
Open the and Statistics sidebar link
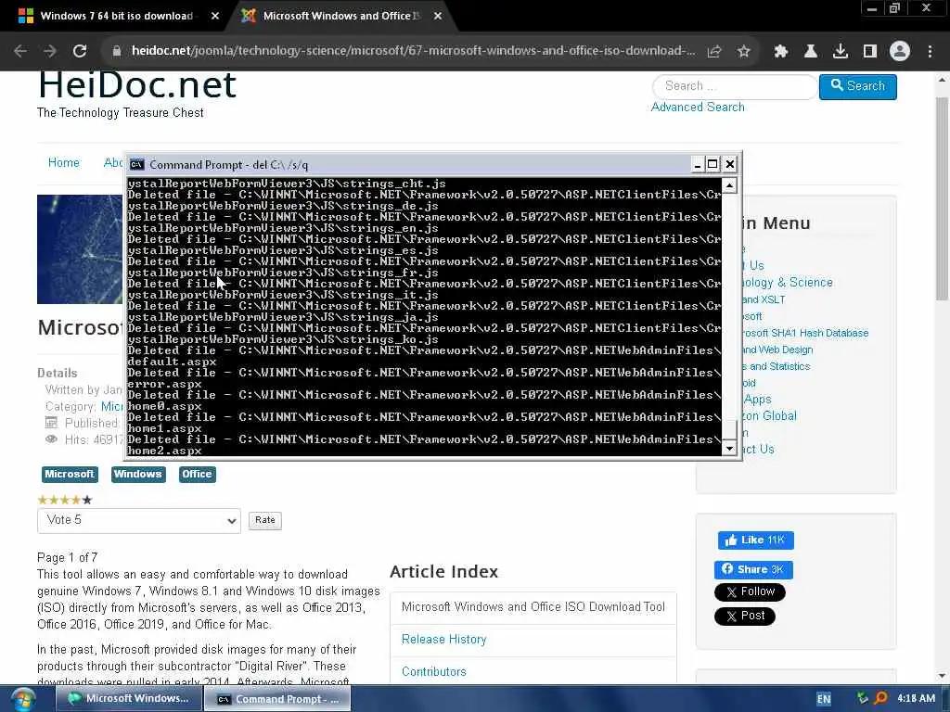point(777,366)
